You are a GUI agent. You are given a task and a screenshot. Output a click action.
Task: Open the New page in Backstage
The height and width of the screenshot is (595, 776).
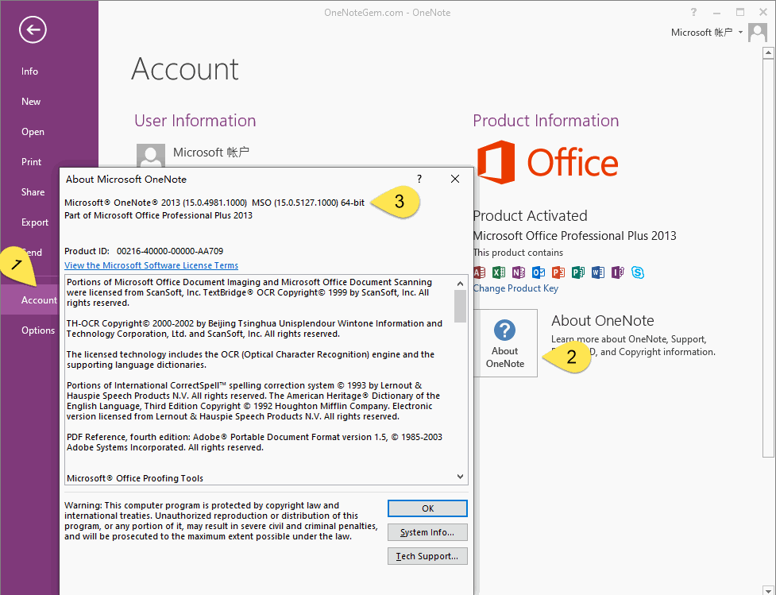tap(31, 102)
